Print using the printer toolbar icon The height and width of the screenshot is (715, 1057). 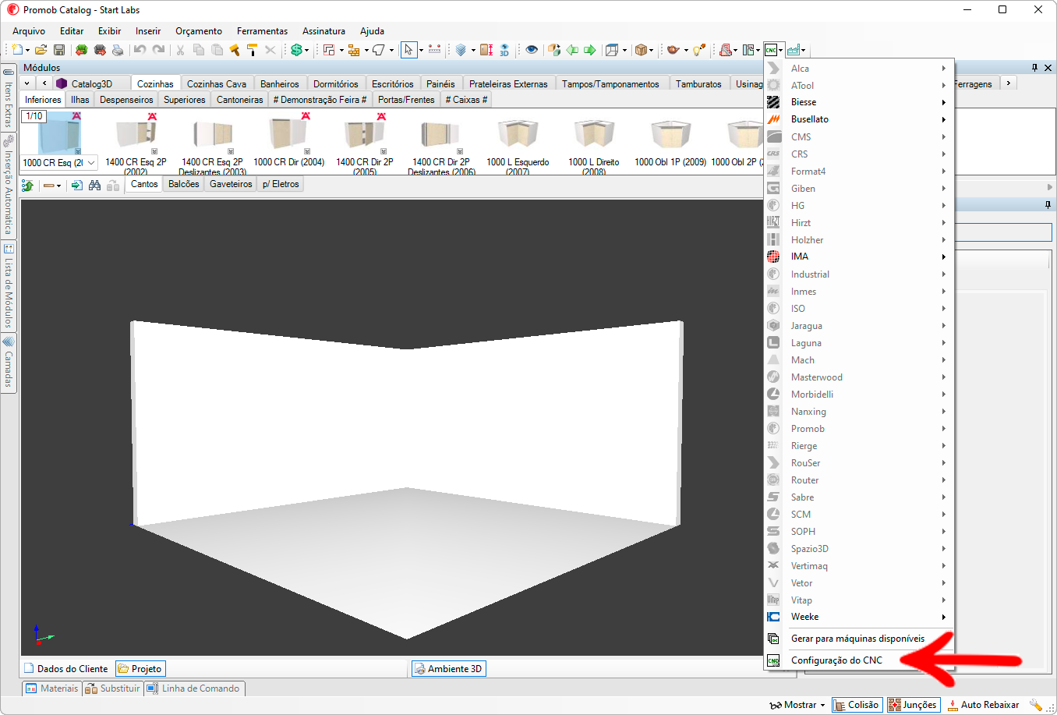coord(118,50)
